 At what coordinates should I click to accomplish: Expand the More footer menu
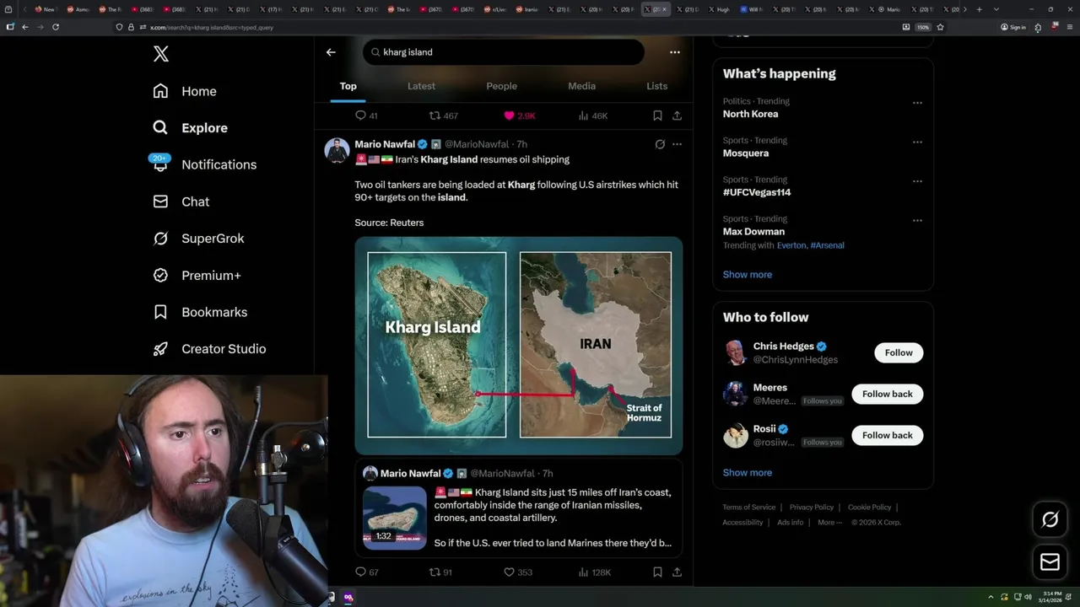coord(829,523)
